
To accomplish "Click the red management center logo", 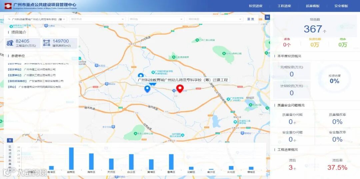I will [8, 6].
